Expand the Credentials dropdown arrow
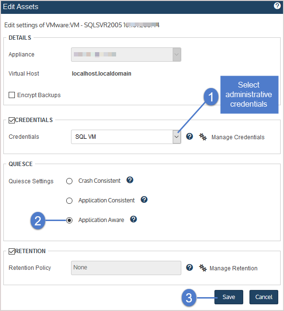The height and width of the screenshot is (311, 284). click(x=177, y=137)
